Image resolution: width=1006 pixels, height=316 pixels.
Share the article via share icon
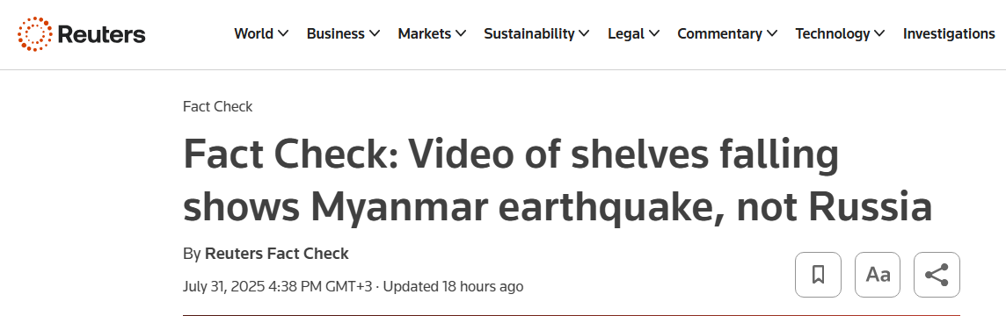click(937, 275)
